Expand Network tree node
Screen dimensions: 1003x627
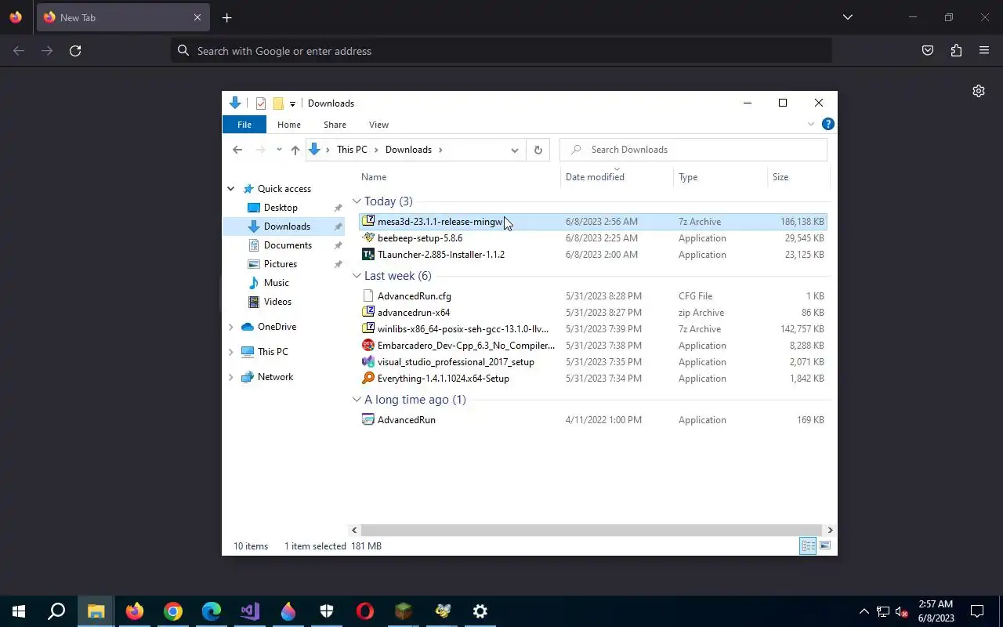click(x=231, y=377)
